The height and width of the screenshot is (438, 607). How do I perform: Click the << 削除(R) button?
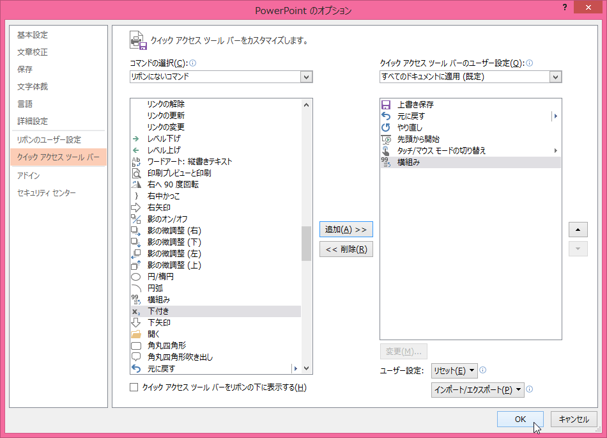pyautogui.click(x=346, y=249)
